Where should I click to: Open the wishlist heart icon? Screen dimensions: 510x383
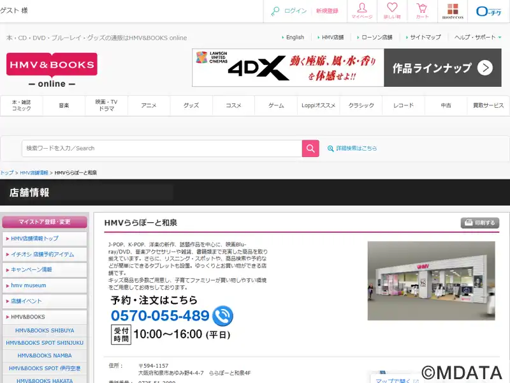click(x=391, y=10)
